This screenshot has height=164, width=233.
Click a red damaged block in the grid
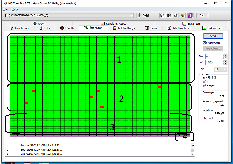[x=33, y=91]
